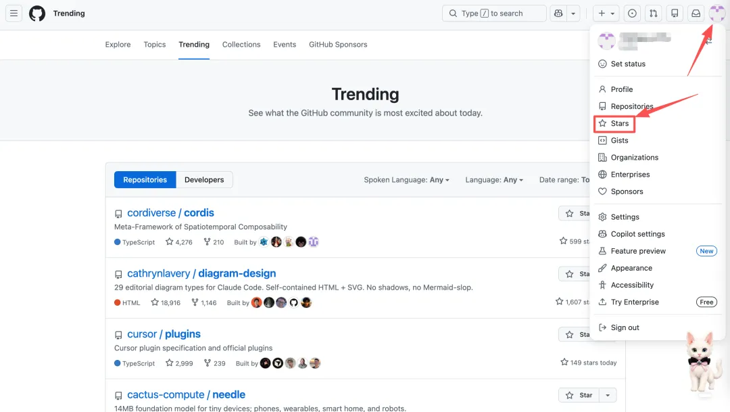
Task: Click the first contributor avatar for cordis
Action: point(264,242)
